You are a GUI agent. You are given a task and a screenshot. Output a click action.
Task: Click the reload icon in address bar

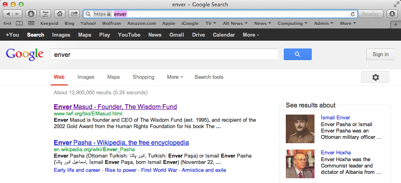[353, 14]
